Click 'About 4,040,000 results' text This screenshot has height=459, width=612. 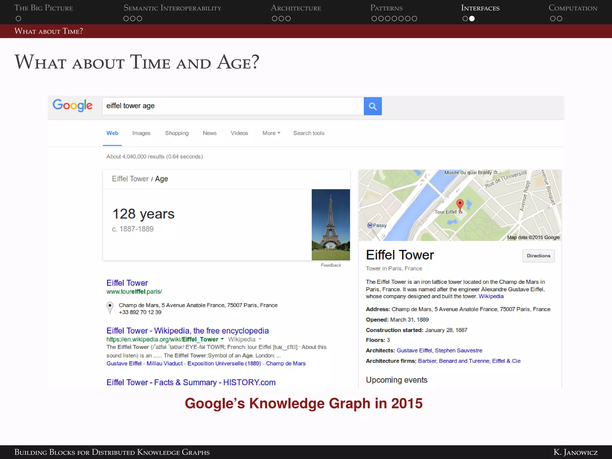pyautogui.click(x=135, y=157)
